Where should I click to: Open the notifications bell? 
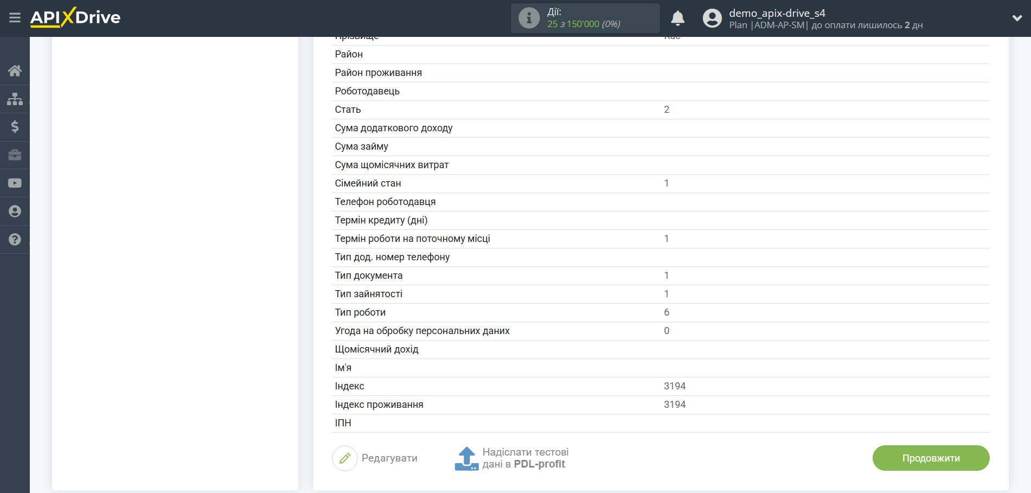(x=677, y=18)
